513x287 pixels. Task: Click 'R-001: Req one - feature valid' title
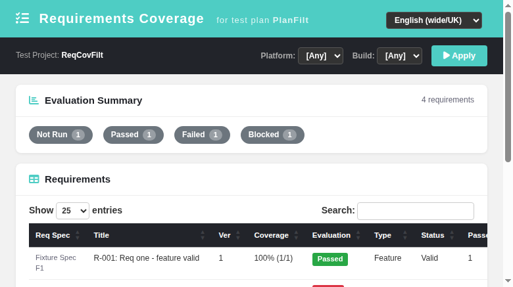pyautogui.click(x=147, y=258)
